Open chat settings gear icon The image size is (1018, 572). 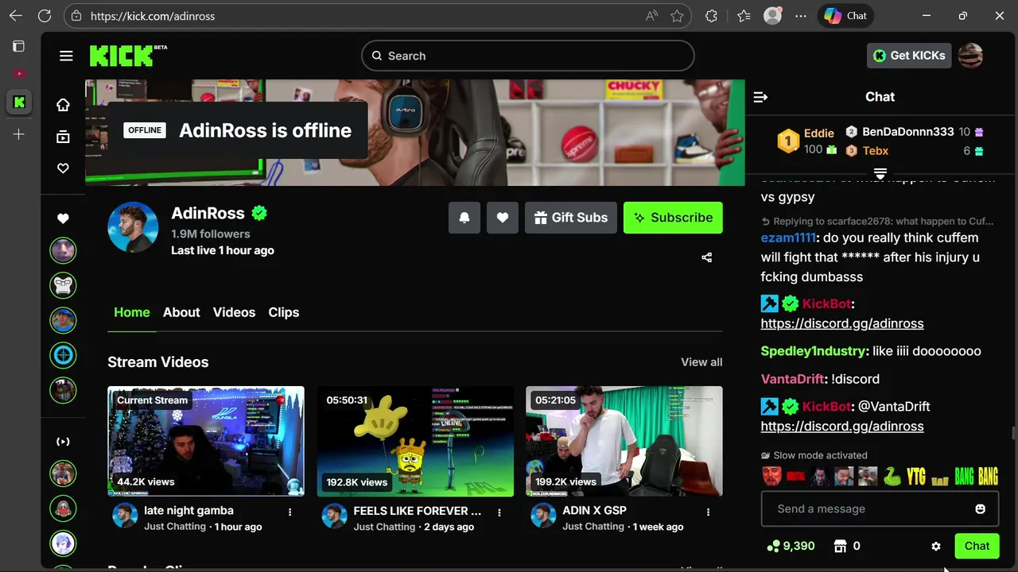(936, 547)
